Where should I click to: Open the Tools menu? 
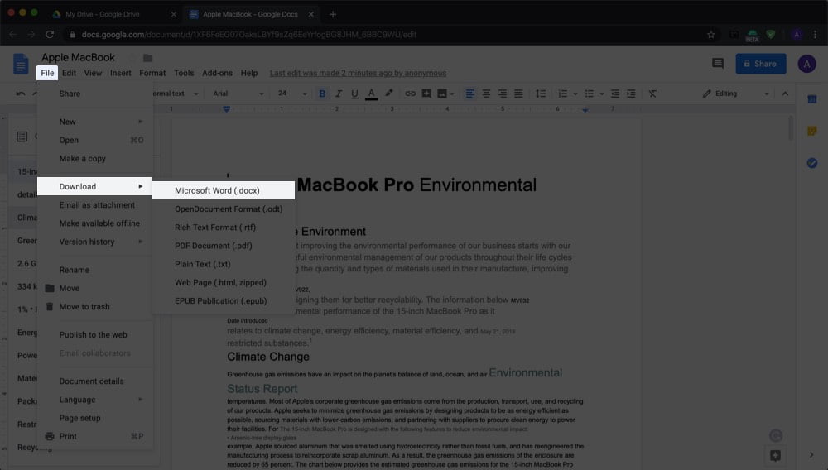pos(184,73)
